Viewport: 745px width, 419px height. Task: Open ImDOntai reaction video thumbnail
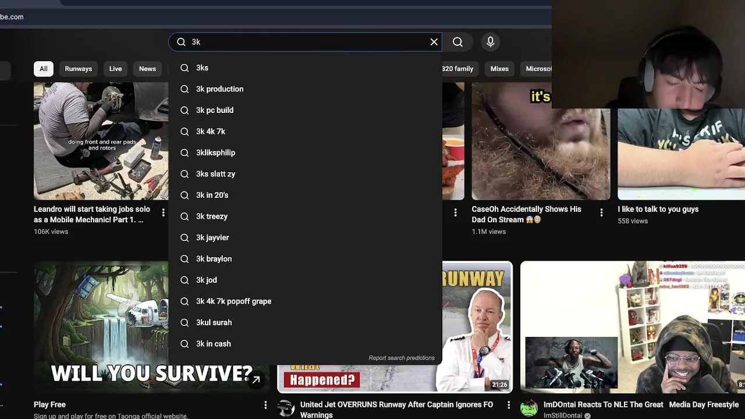633,326
